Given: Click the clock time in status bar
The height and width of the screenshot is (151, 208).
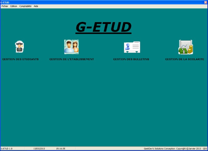Looking at the screenshot, I should 61,149.
